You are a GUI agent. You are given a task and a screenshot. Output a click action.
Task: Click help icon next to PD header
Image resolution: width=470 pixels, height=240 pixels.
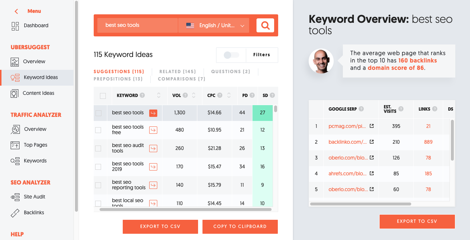252,95
